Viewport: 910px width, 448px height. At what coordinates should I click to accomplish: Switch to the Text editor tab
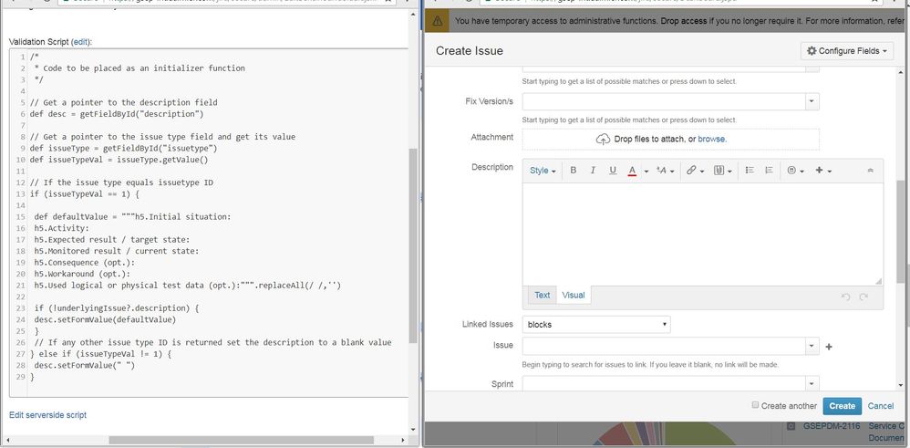[x=542, y=296]
